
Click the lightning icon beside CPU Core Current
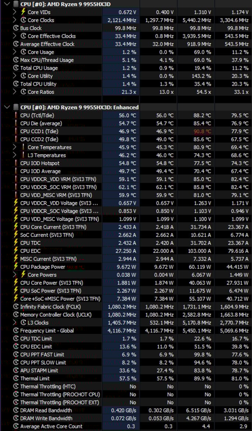tap(16, 227)
